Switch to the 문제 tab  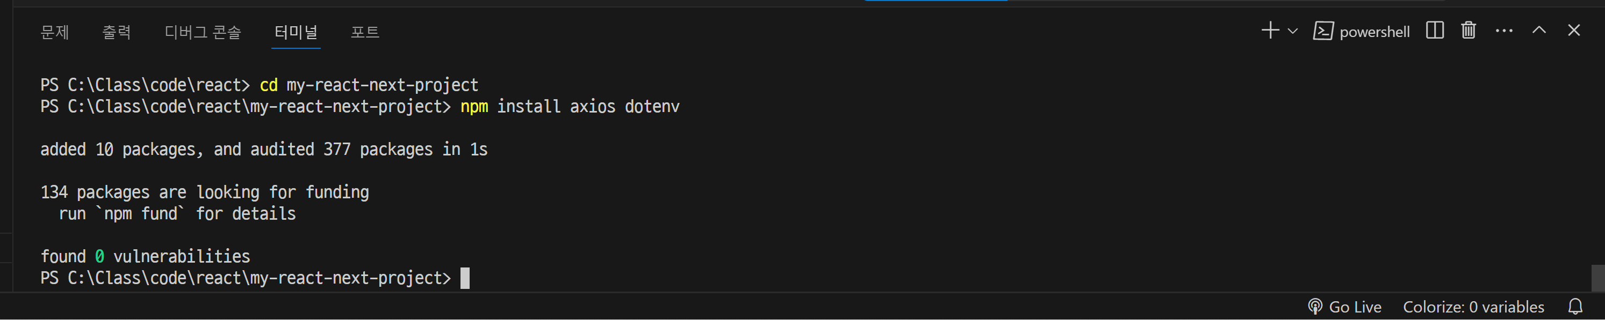tap(55, 32)
